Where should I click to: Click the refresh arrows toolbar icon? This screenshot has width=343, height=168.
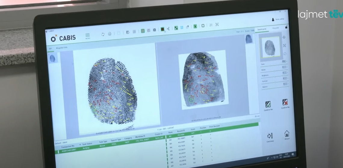pyautogui.click(x=103, y=34)
